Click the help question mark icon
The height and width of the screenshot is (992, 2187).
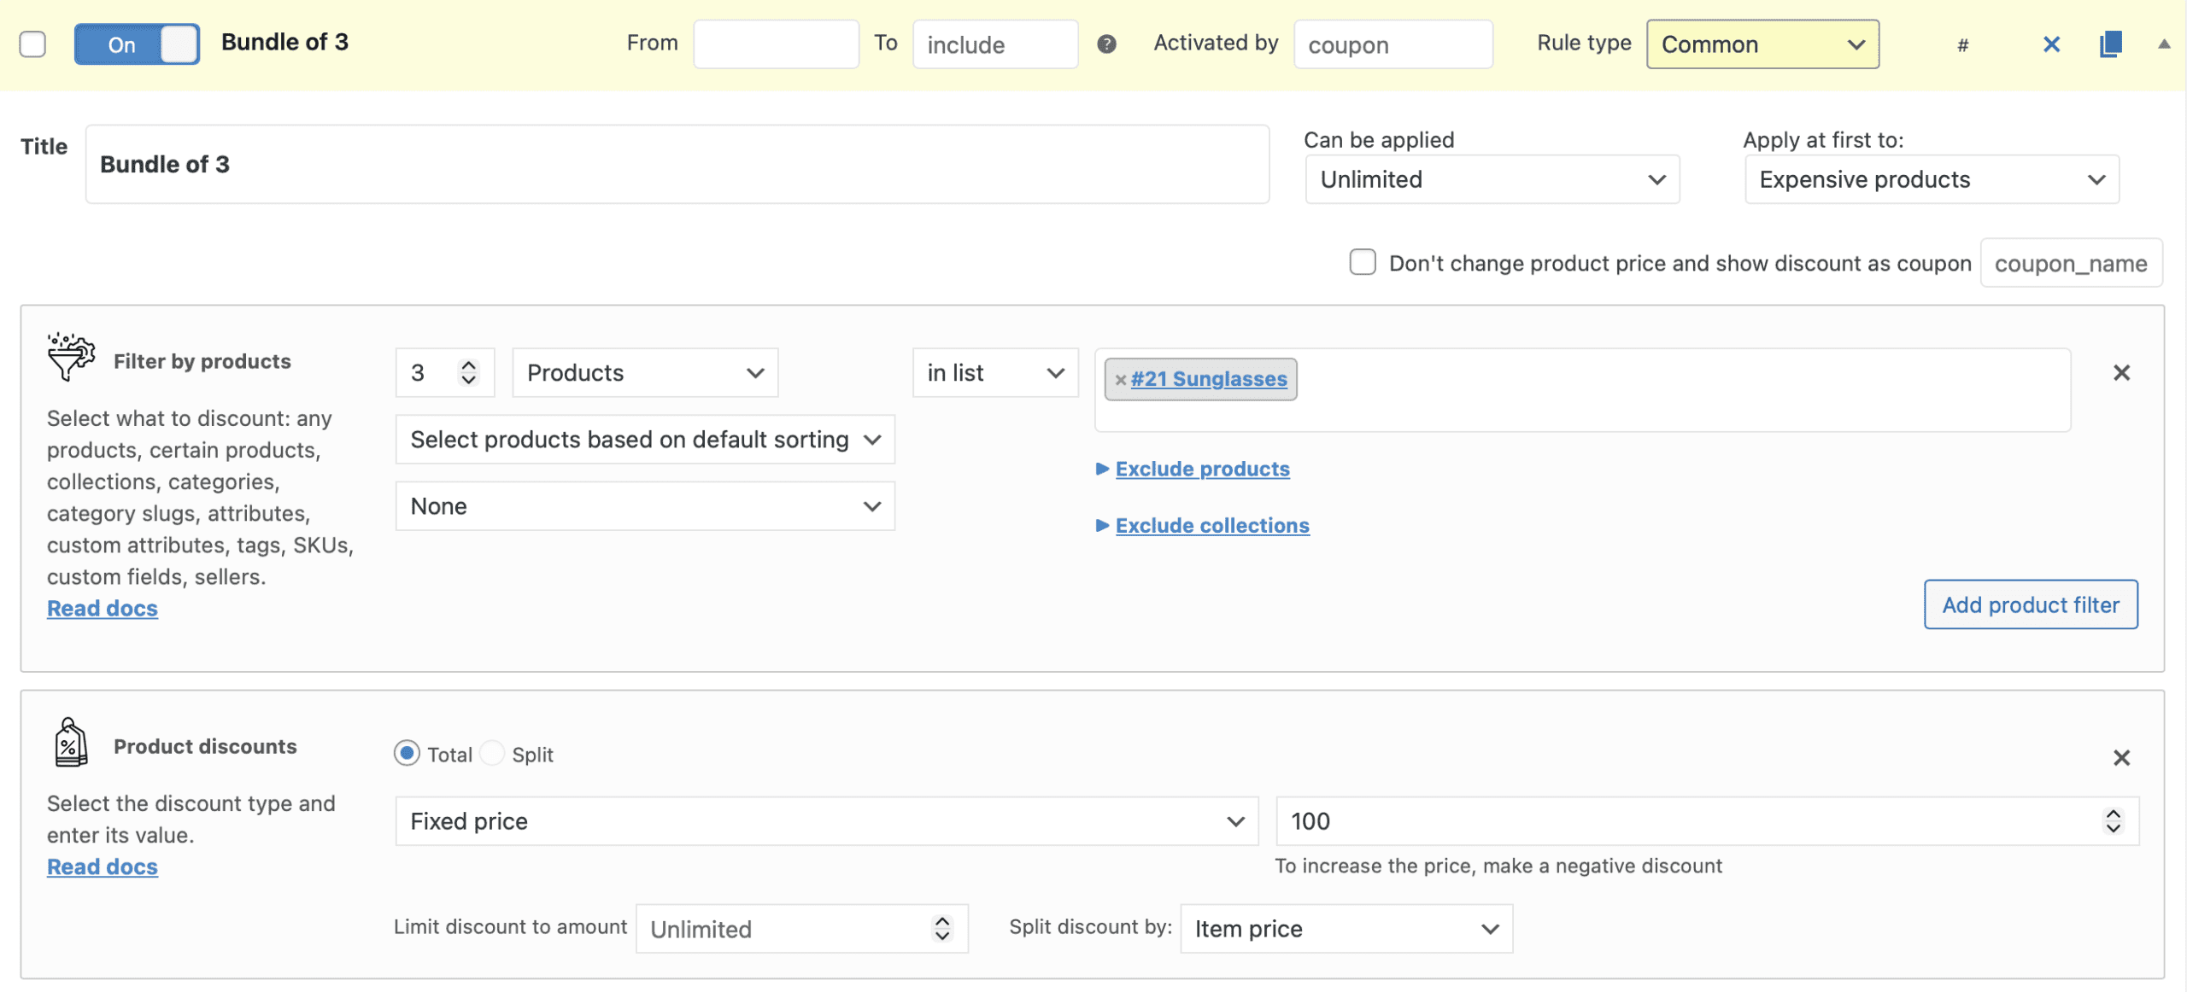coord(1106,44)
